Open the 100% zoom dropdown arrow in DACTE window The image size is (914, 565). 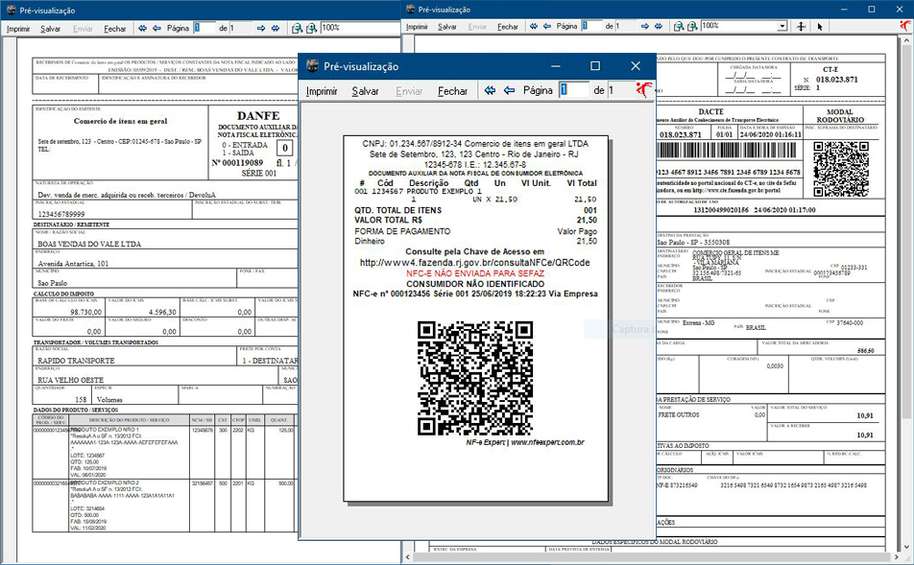[782, 26]
